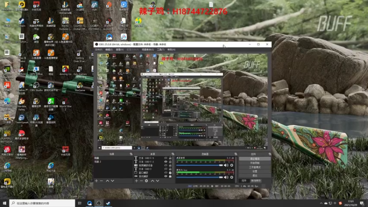
Task: Select the OBS Studio desktop shortcut
Action: click(36, 87)
